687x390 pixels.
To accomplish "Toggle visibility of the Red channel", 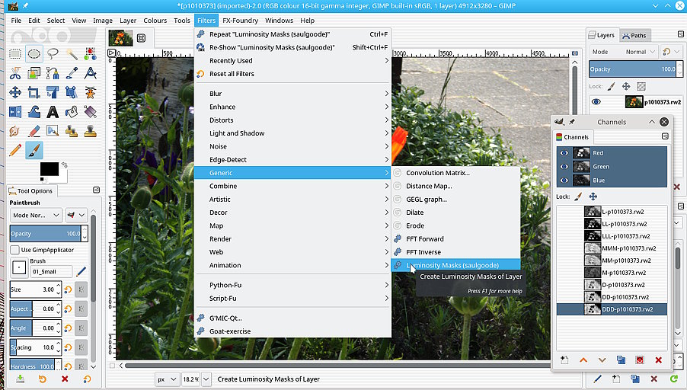I will click(x=564, y=153).
